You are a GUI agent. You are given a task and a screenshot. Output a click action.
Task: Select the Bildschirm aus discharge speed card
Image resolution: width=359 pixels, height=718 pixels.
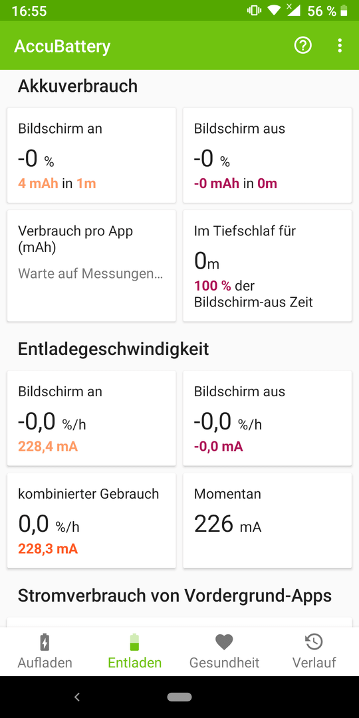pyautogui.click(x=267, y=418)
